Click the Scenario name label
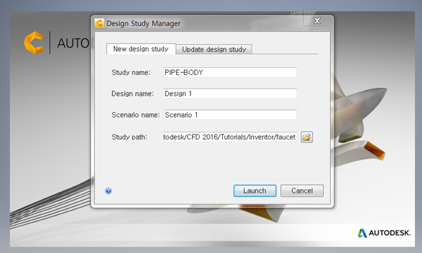Screen dimensions: 422x253 click(136, 115)
